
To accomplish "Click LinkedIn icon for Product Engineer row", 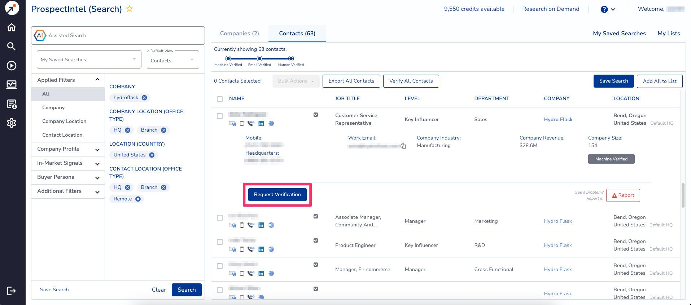I will pos(261,249).
